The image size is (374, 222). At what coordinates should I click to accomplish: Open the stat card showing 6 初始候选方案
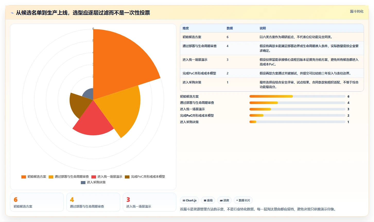click(x=37, y=202)
